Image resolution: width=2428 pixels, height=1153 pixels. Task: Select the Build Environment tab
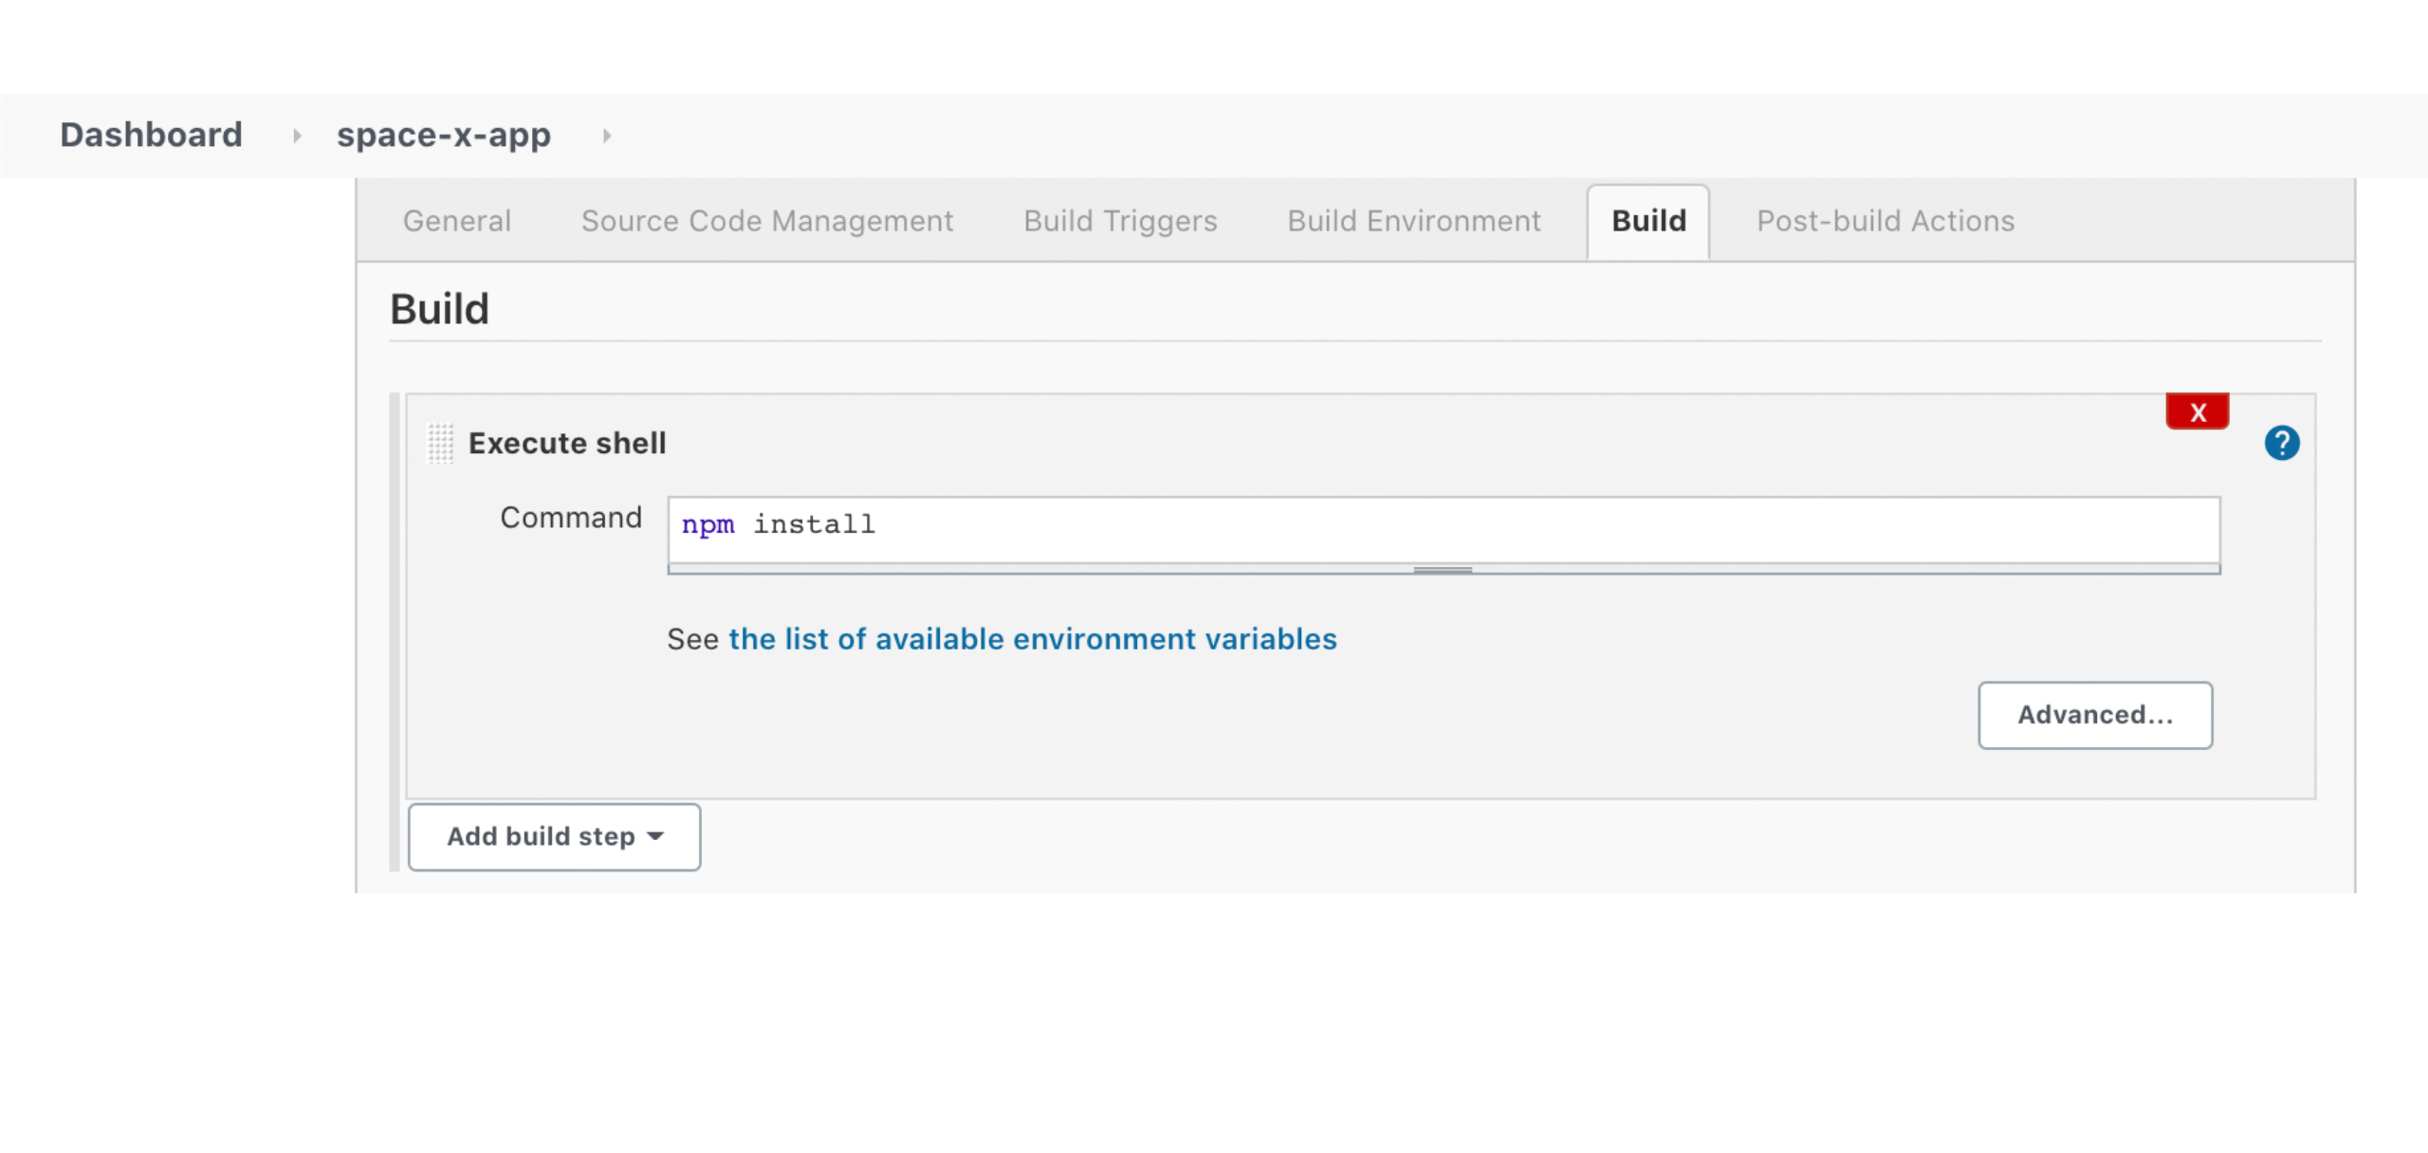tap(1413, 221)
